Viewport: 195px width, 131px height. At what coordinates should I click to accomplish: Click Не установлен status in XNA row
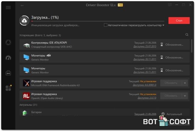(148, 81)
